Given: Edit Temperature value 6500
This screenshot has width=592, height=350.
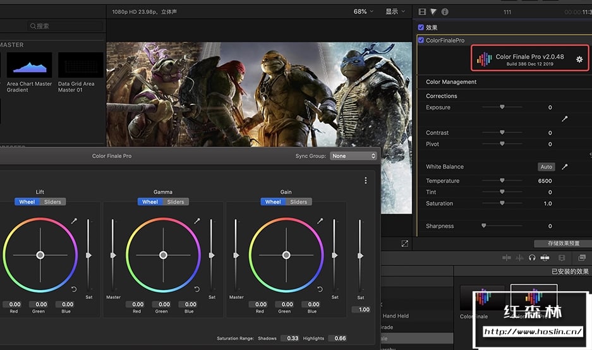Looking at the screenshot, I should click(x=545, y=181).
